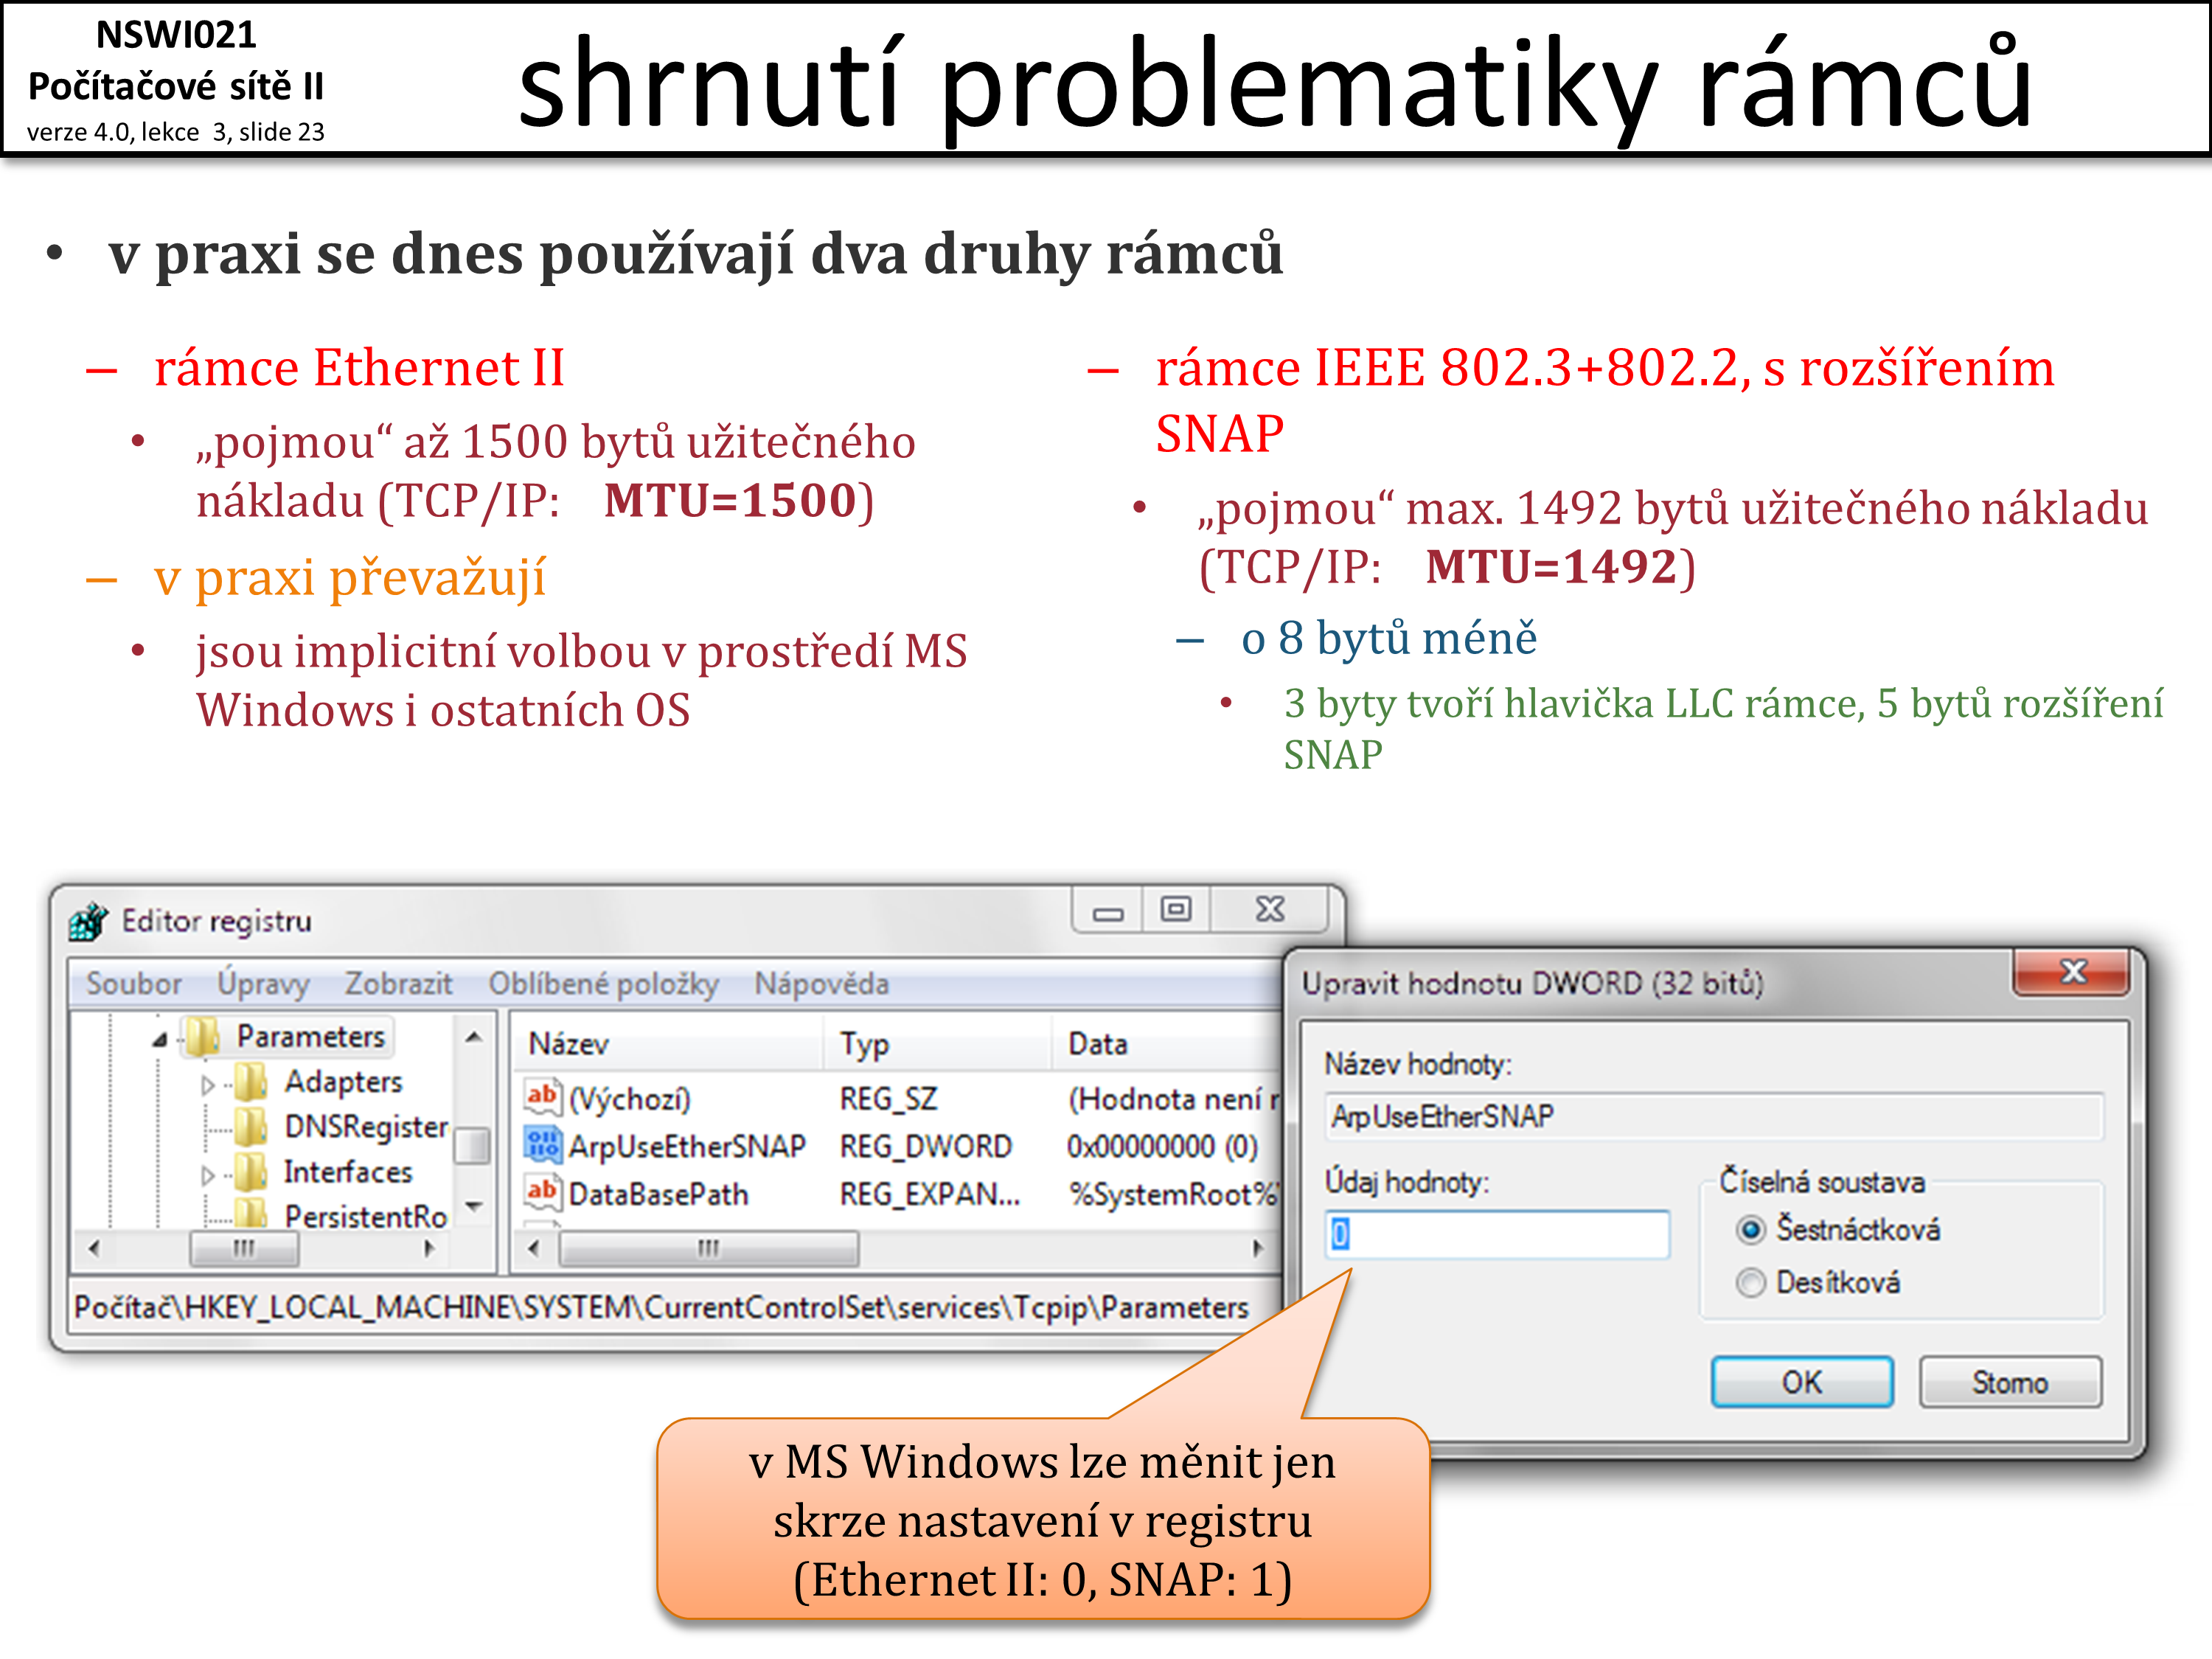This screenshot has width=2212, height=1659.
Task: Click tree pane horizontal scroll left arrow
Action: 94,1248
